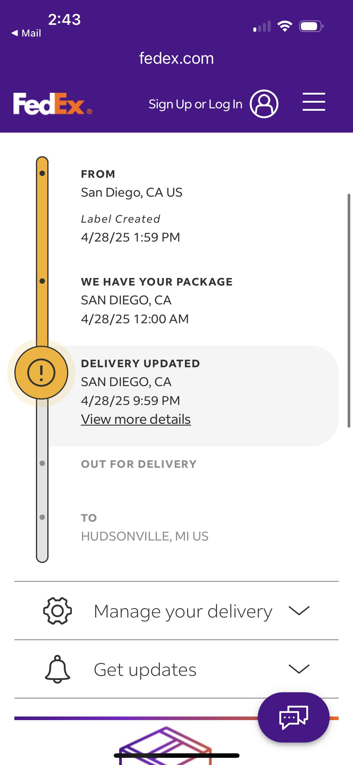
Task: Tap the fedex.com address bar
Action: pos(176,58)
